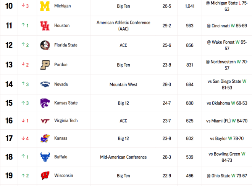Viewport: 252px width, 186px height.
Task: Open the Houston team name link
Action: (x=62, y=25)
